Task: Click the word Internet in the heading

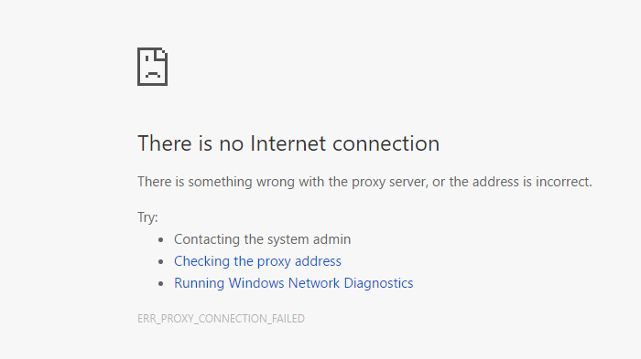Action: 288,143
